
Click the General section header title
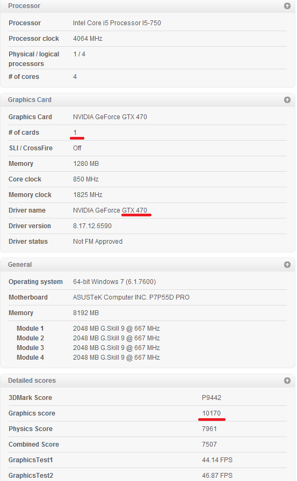click(20, 265)
